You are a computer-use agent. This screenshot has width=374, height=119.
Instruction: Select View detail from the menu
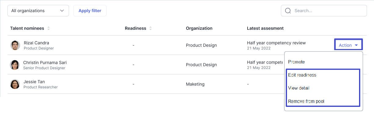point(299,88)
